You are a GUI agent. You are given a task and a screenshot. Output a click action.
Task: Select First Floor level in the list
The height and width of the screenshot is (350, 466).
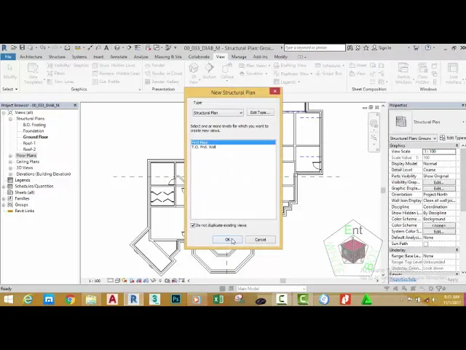(233, 142)
